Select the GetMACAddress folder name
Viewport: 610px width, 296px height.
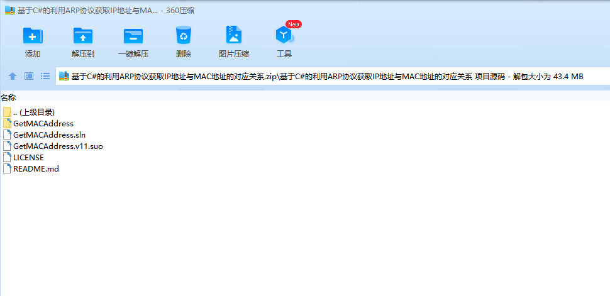click(x=43, y=124)
